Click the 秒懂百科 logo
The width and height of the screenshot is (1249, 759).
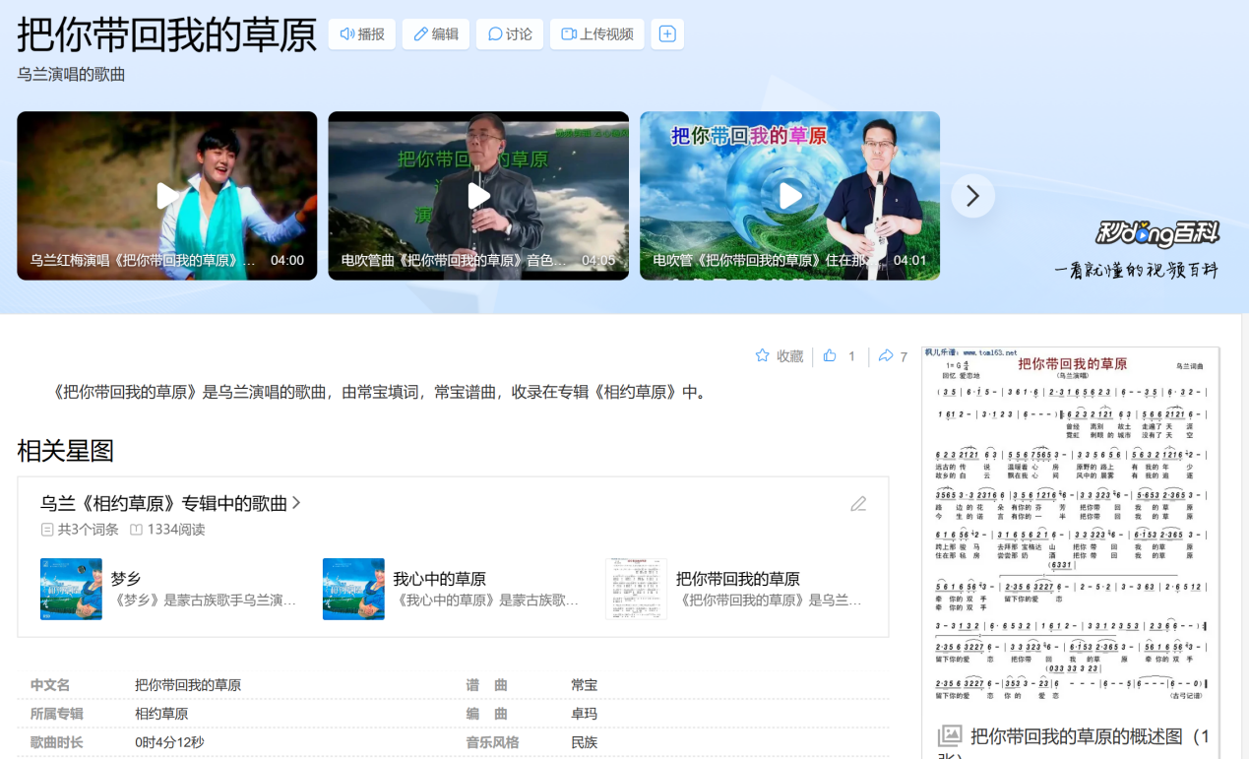[x=1157, y=234]
